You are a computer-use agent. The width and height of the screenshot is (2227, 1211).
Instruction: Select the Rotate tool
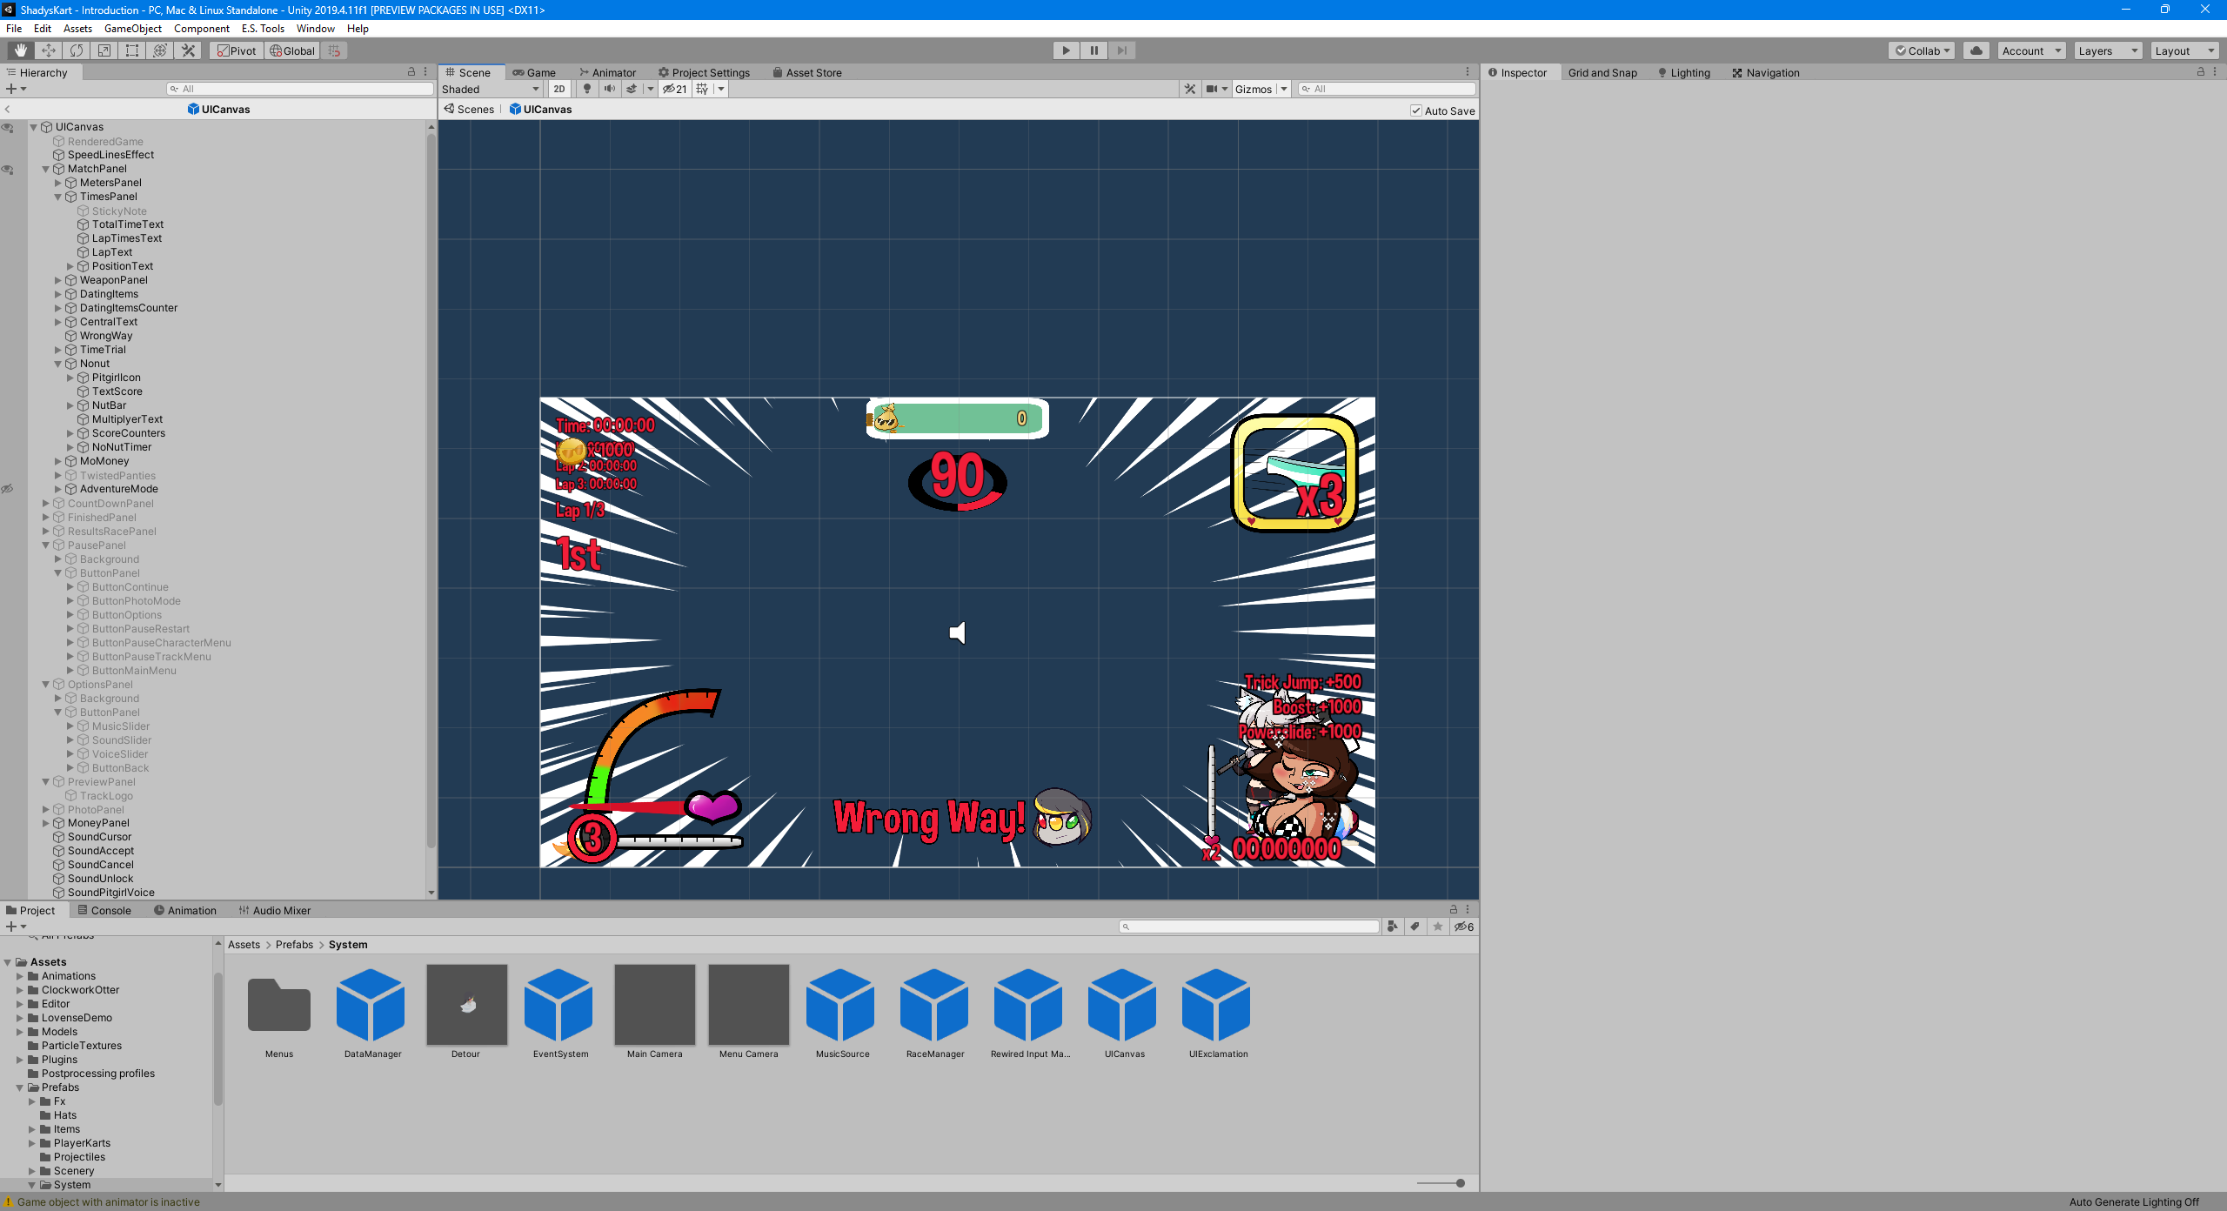point(77,50)
